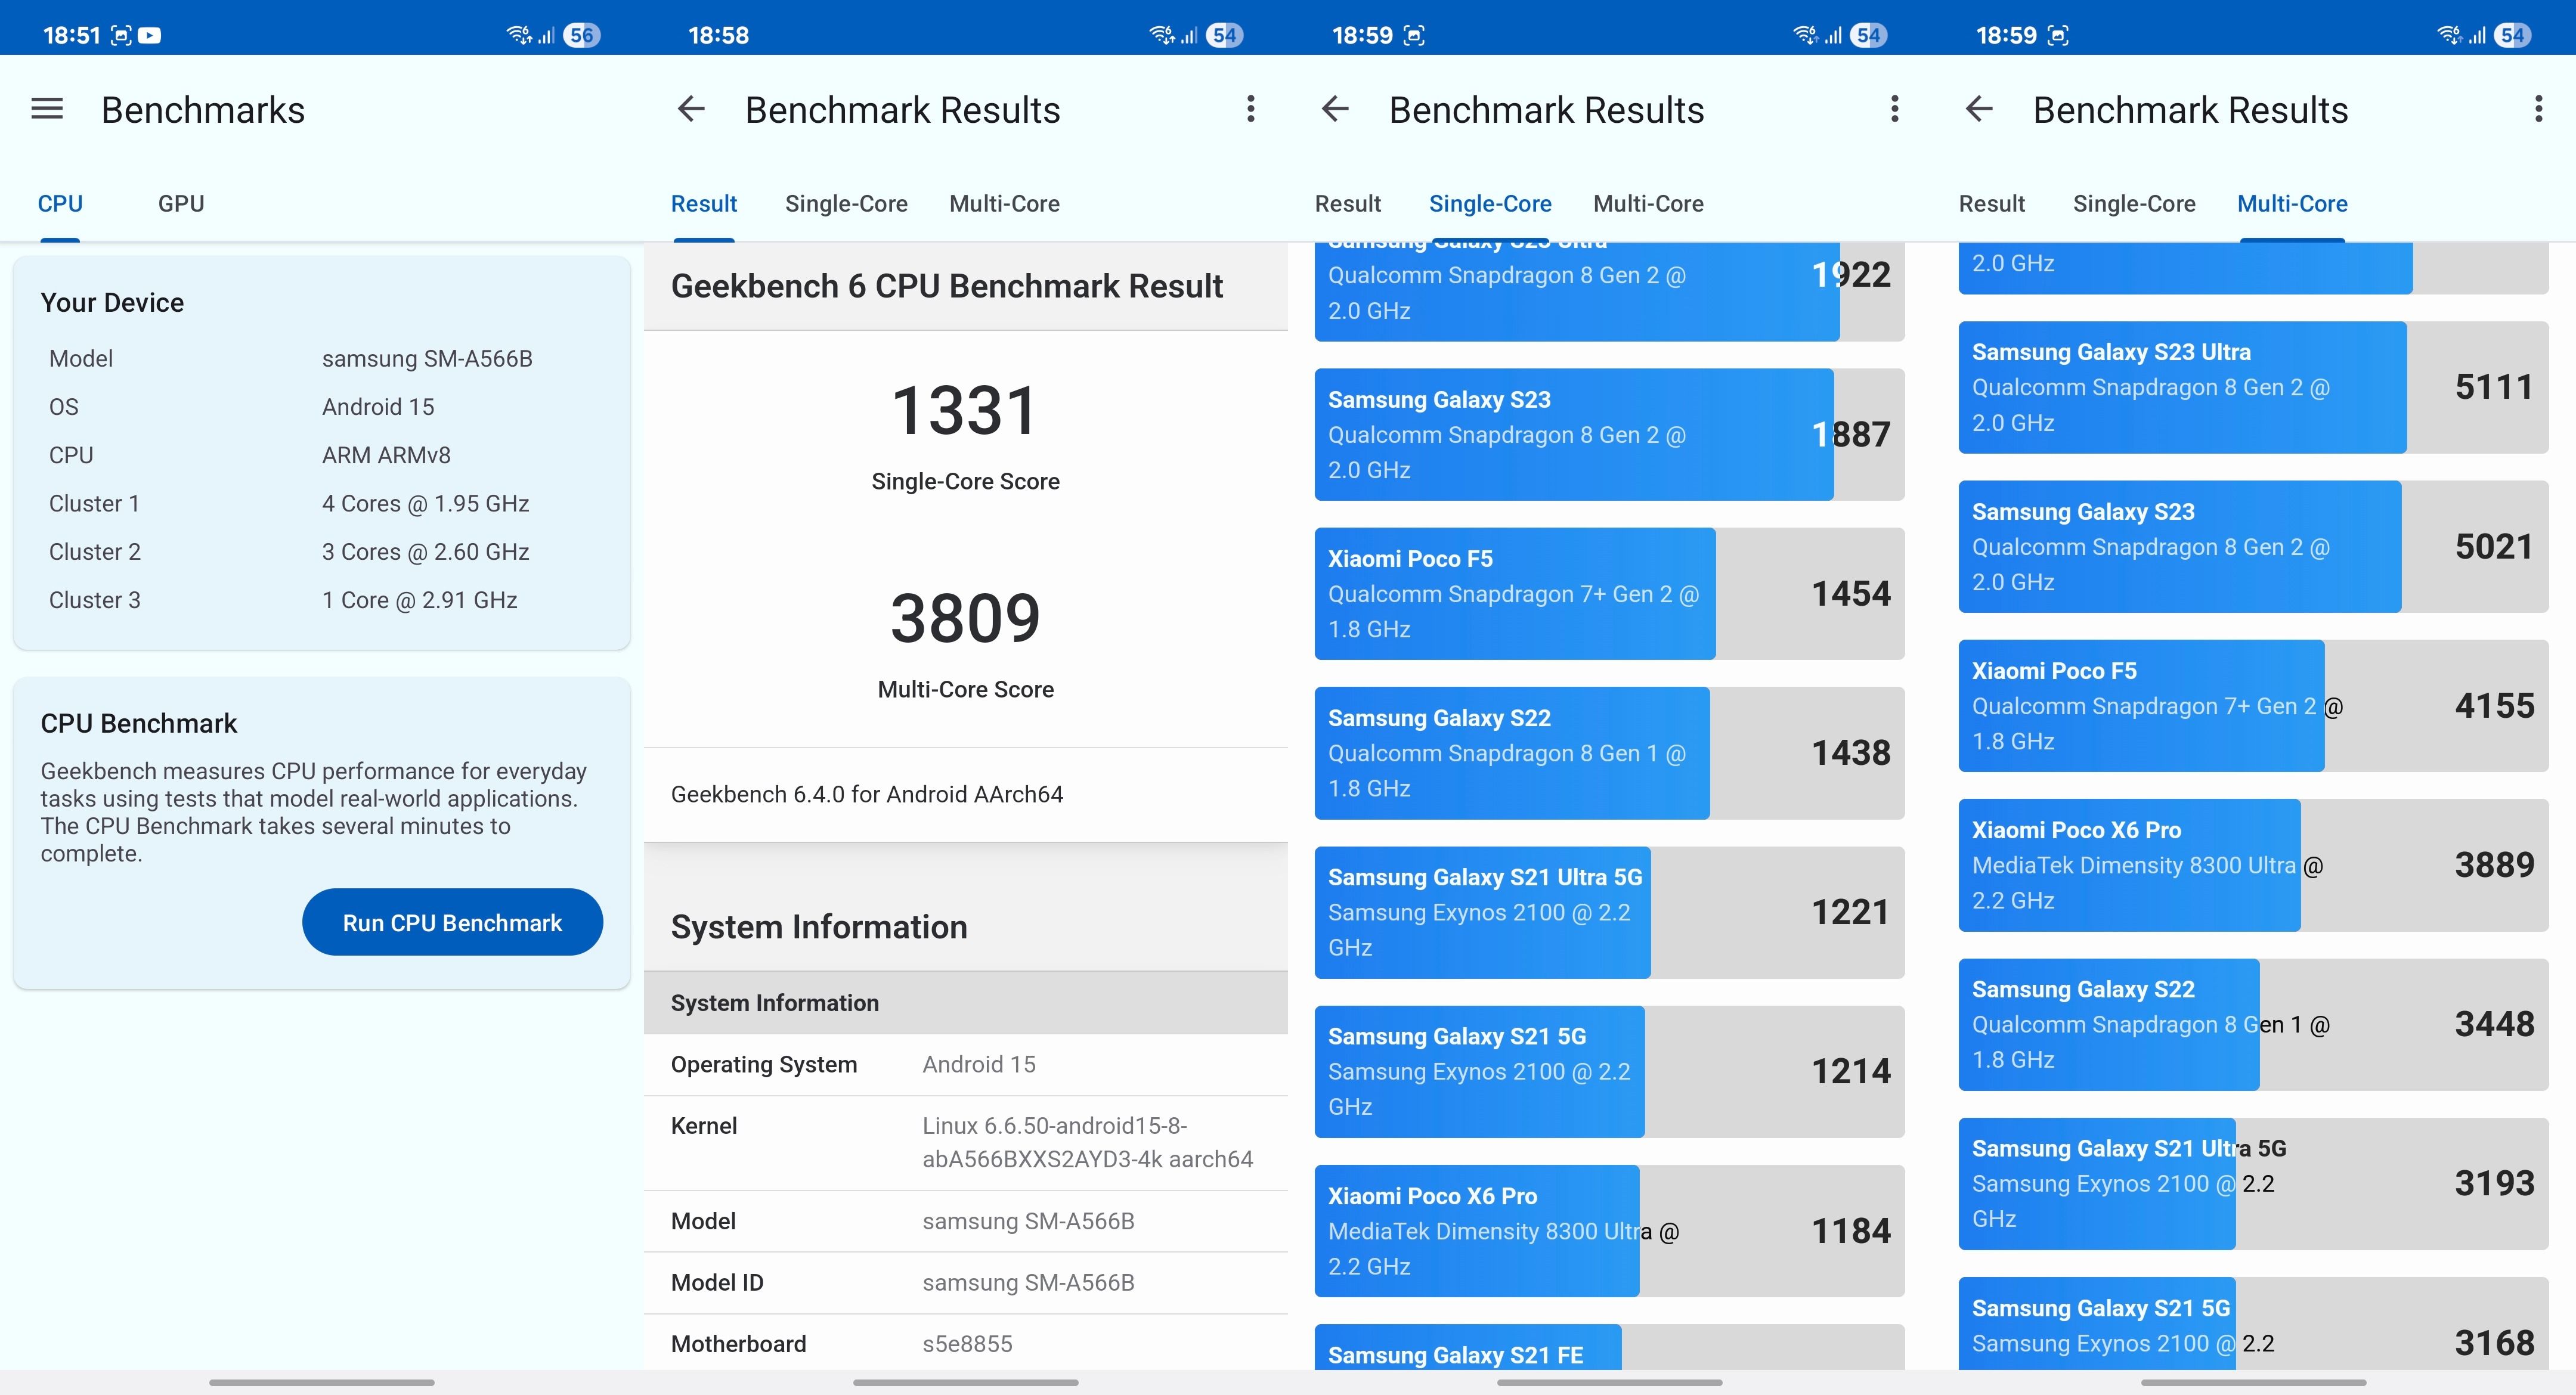Tap the 1331 single-core score
Screen dimensions: 2576x1395
[965, 411]
